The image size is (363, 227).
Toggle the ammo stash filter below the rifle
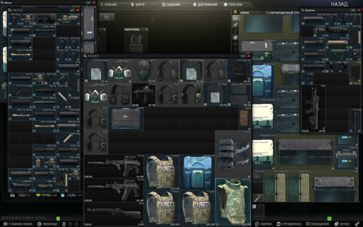coord(236,31)
